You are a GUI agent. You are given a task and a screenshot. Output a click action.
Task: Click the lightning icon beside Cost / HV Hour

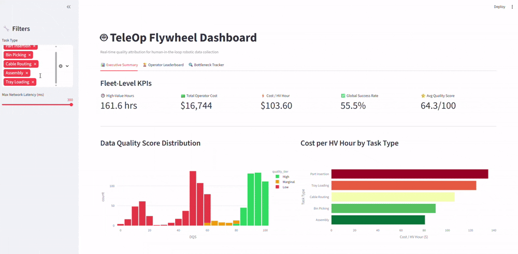point(263,96)
